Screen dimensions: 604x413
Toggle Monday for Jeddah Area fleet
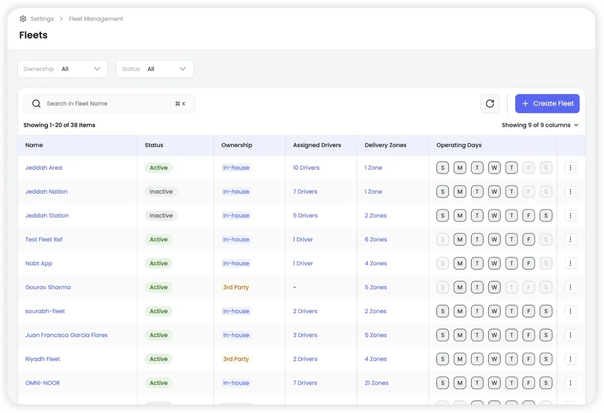[x=459, y=168]
